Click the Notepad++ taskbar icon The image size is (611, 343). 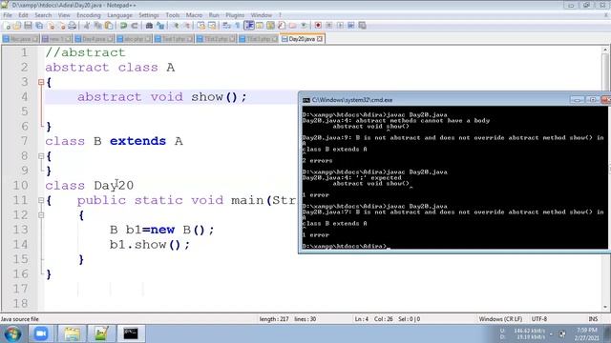pyautogui.click(x=101, y=333)
